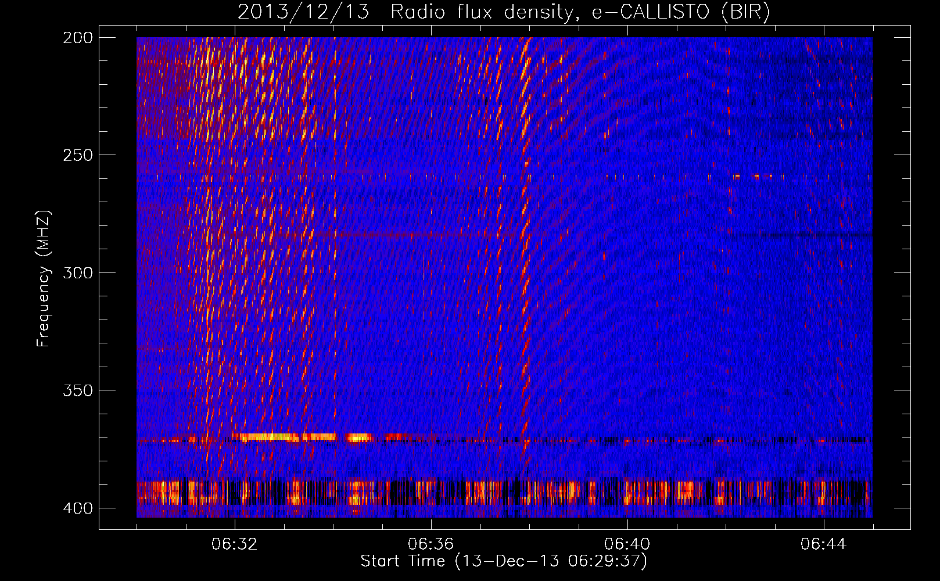
Task: Click the 200 frequency tick label
Action: click(x=77, y=37)
